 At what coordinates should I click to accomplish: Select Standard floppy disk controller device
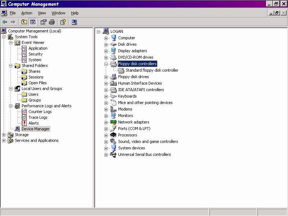click(152, 70)
